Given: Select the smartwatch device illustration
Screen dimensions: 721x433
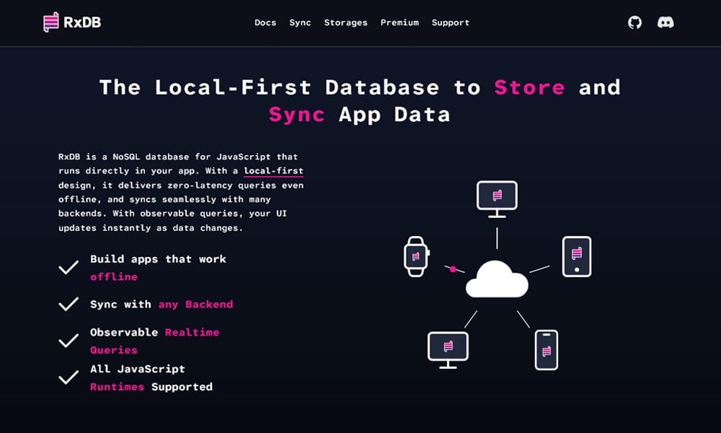Looking at the screenshot, I should pyautogui.click(x=417, y=255).
